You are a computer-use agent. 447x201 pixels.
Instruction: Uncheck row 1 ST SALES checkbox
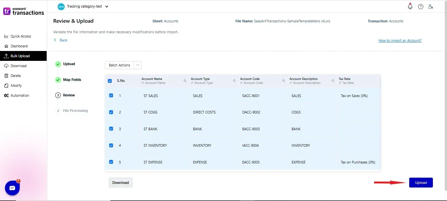(111, 96)
